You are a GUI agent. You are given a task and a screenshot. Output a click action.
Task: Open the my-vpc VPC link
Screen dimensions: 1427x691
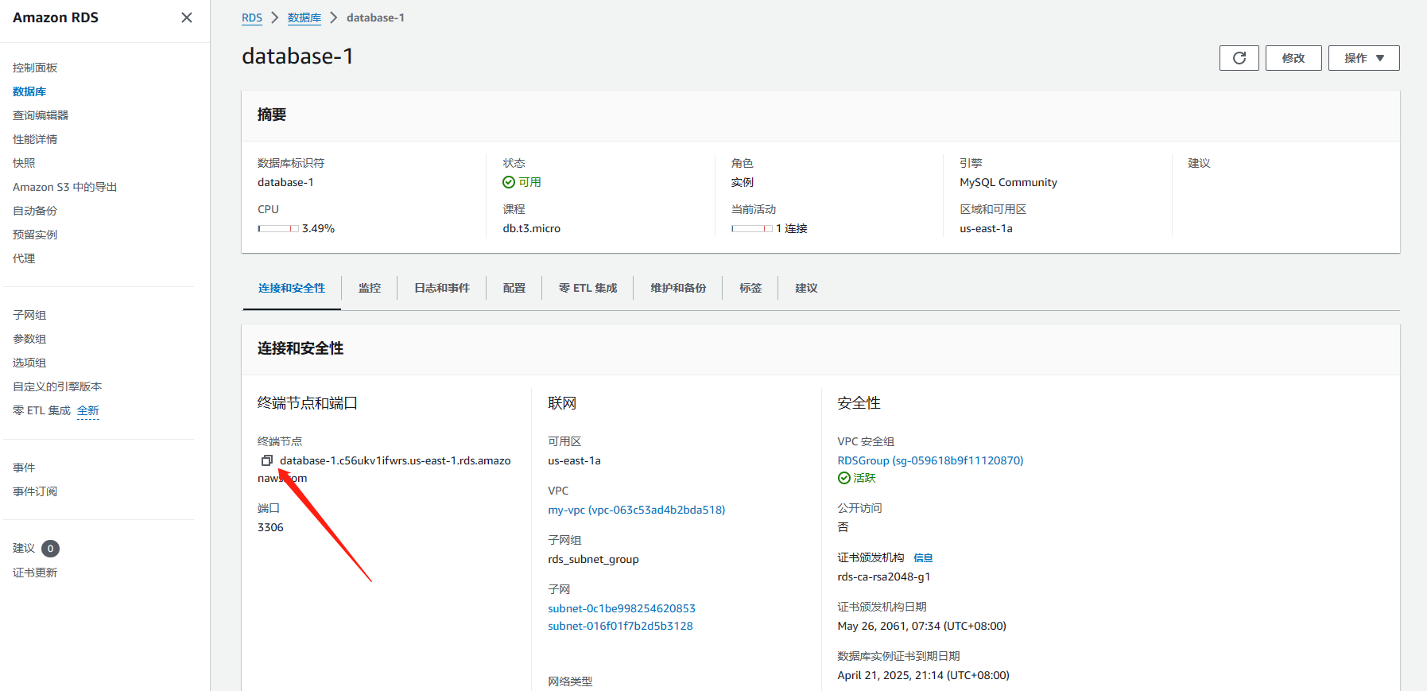pos(636,510)
